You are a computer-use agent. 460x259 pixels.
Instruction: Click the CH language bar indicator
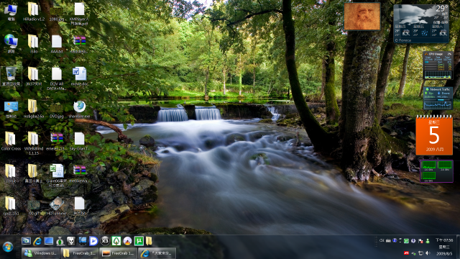coord(382,240)
